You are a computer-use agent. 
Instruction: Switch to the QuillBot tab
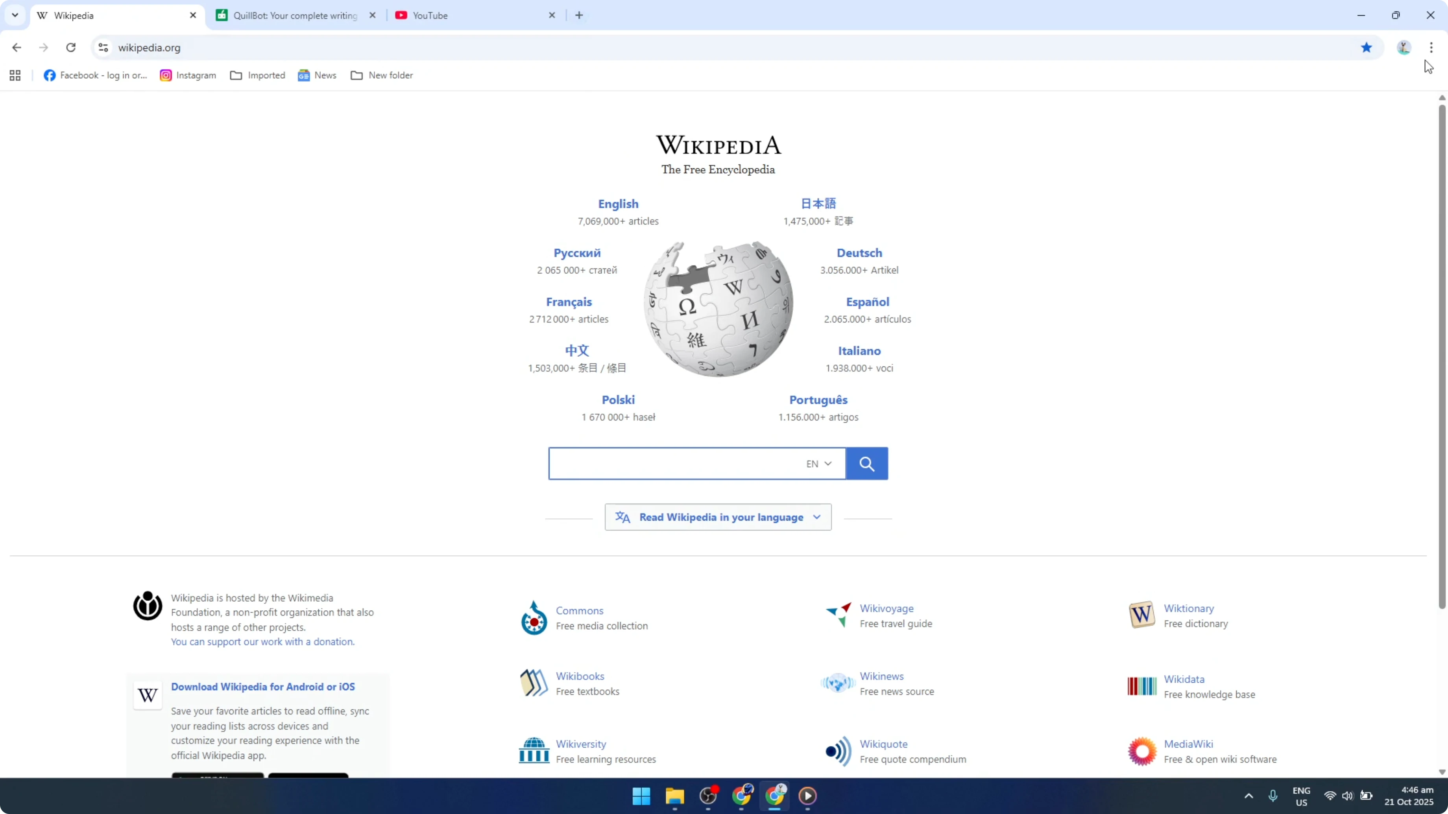[x=295, y=15]
